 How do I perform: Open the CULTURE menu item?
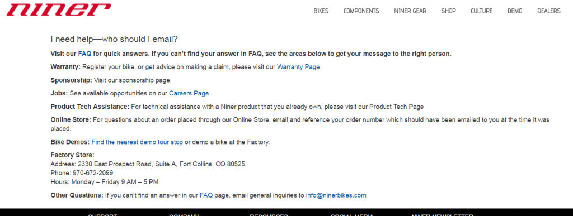pyautogui.click(x=481, y=11)
